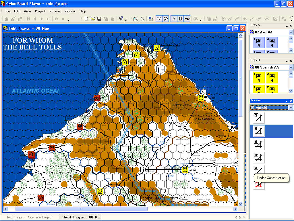
Task: Expand the 08 Spanish AA tray dropdown
Action: click(x=291, y=67)
